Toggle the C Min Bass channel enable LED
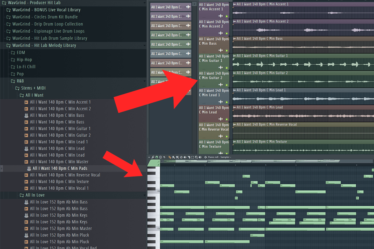 click(226, 50)
